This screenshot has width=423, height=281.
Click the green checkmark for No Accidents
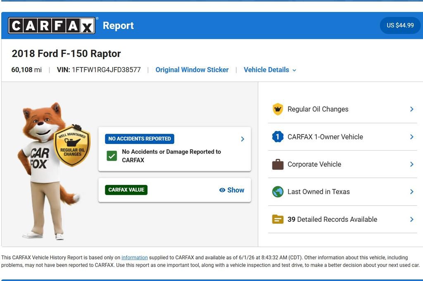pos(112,156)
